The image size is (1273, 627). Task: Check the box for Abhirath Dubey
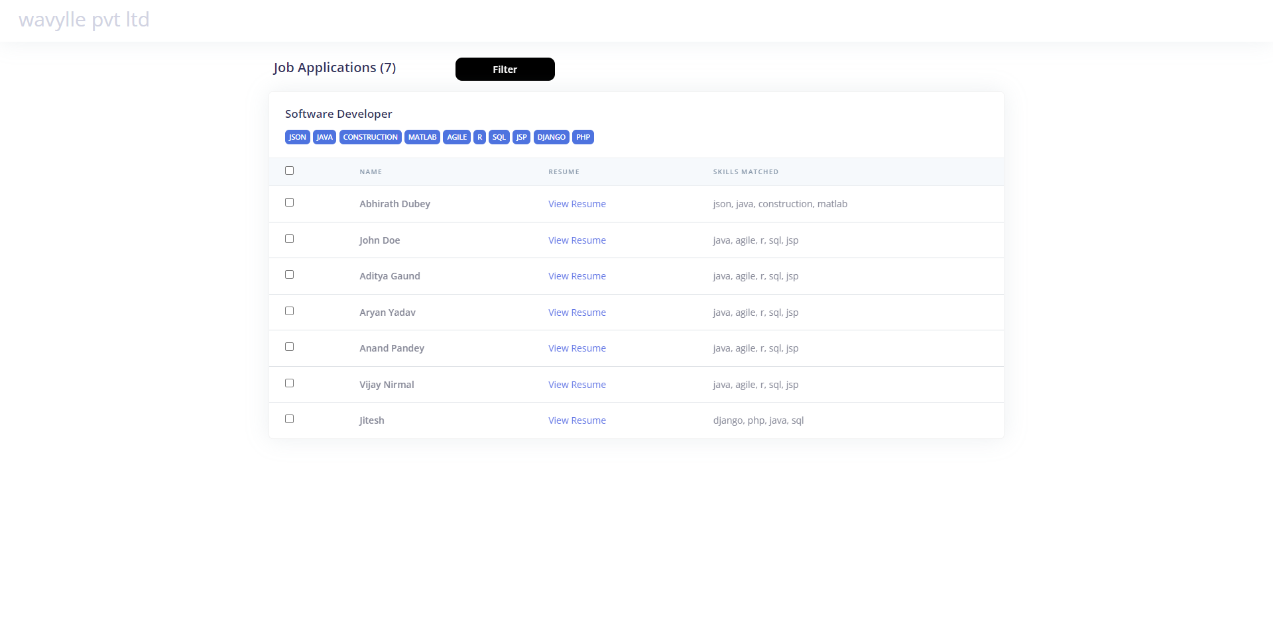(289, 203)
